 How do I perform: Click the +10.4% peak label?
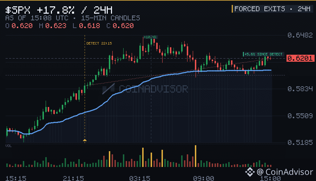coord(150,37)
